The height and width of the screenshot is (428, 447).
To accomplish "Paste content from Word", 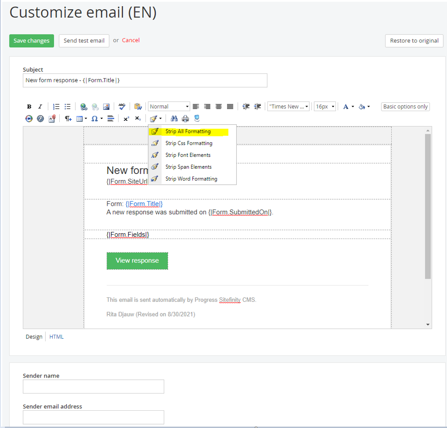I will (137, 106).
